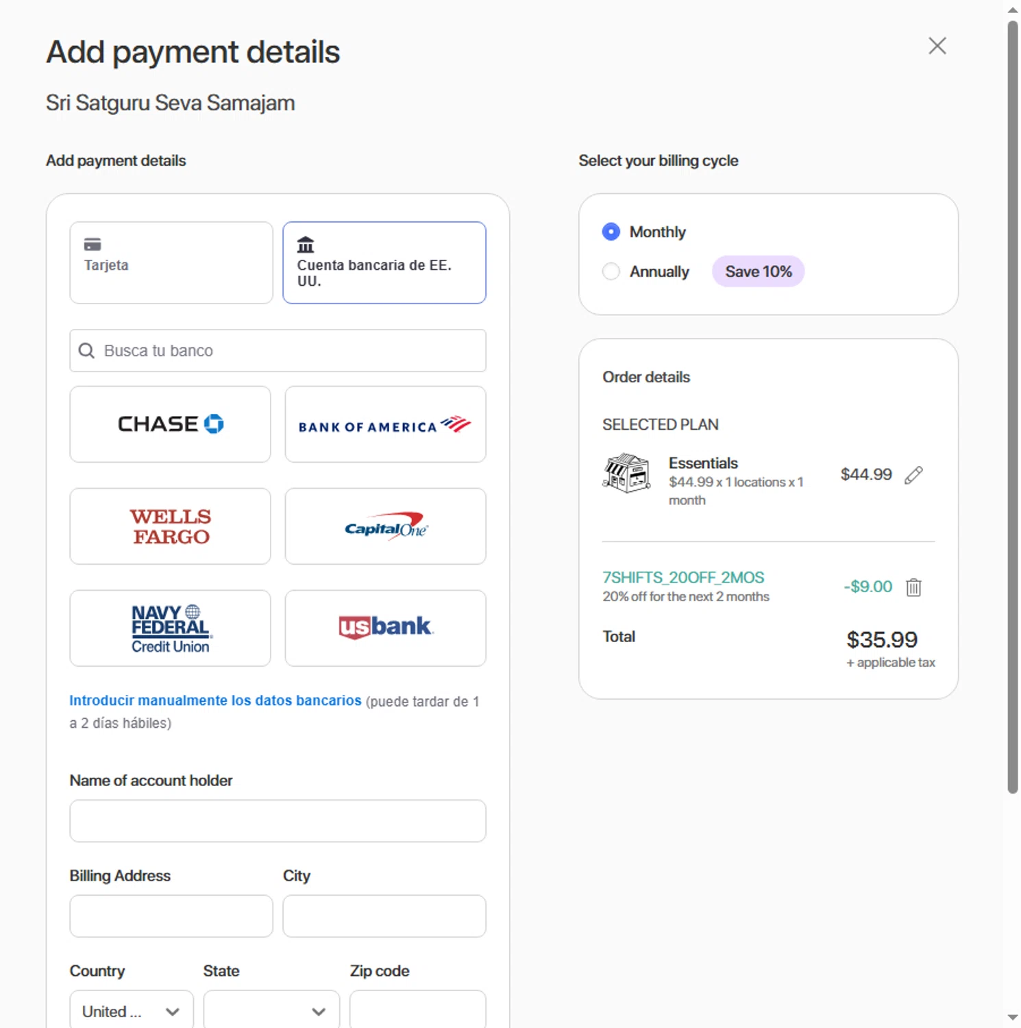The height and width of the screenshot is (1028, 1021).
Task: Choose the Capital One bank tile
Action: coord(385,526)
